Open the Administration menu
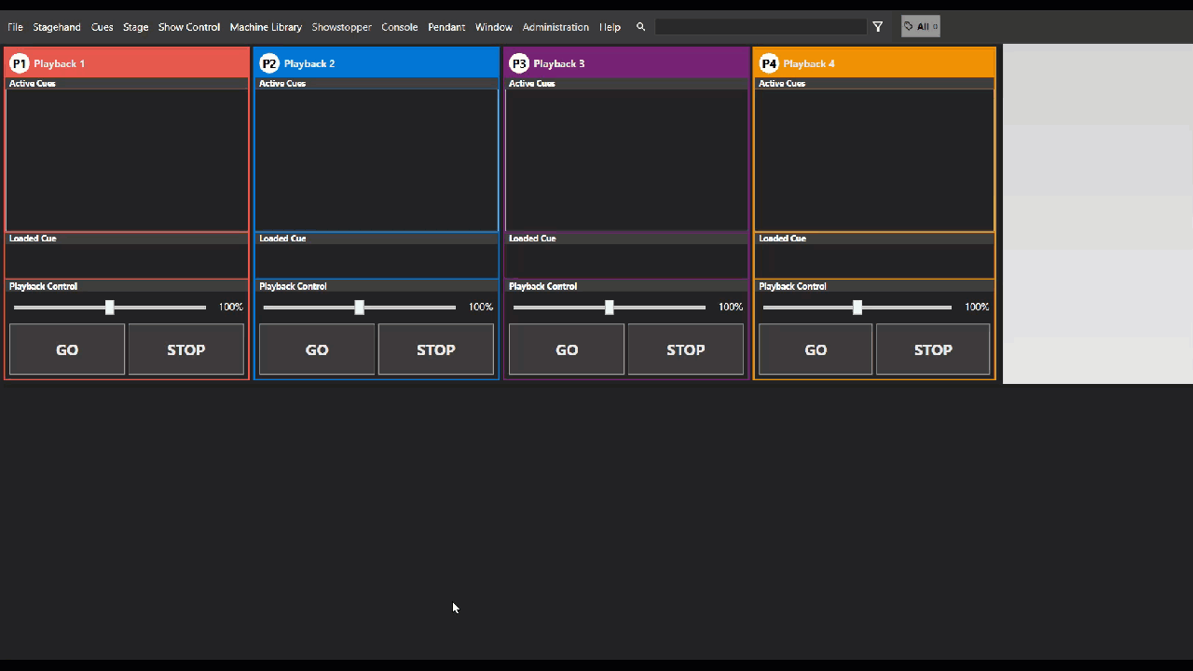The width and height of the screenshot is (1193, 671). [555, 27]
